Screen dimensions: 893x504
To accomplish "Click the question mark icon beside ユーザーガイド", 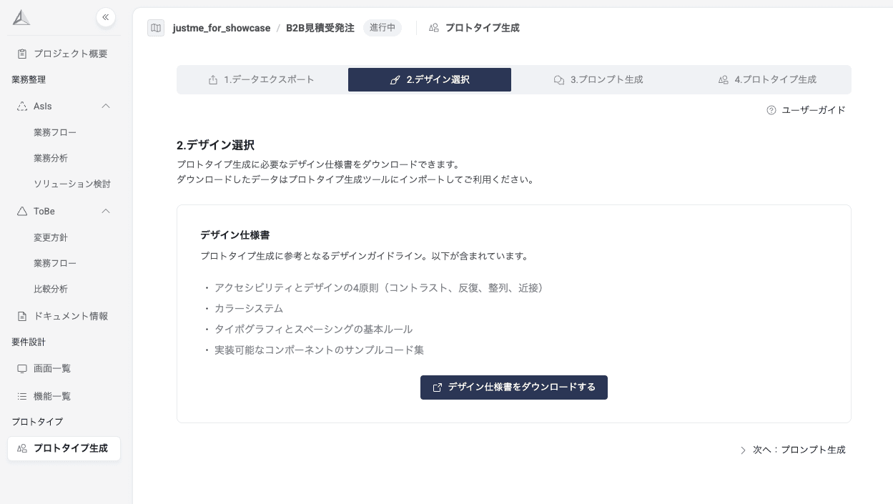I will (771, 110).
